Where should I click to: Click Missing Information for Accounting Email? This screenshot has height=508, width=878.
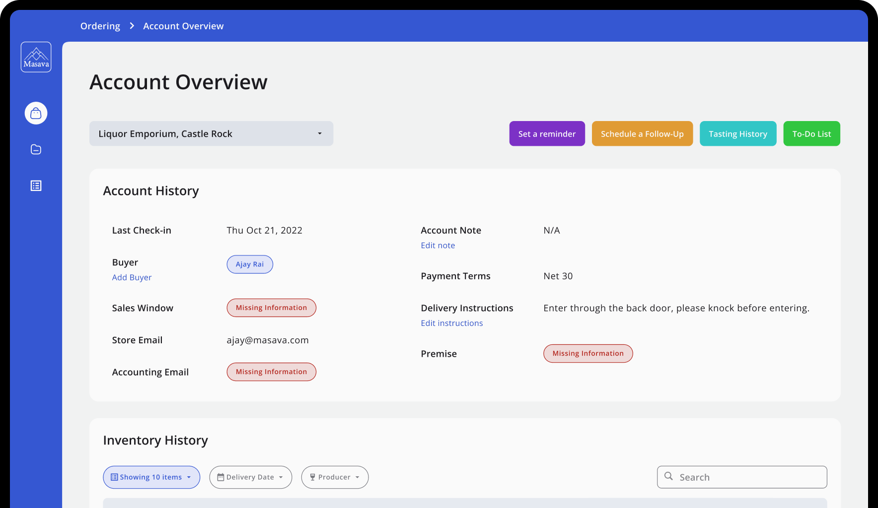coord(271,372)
